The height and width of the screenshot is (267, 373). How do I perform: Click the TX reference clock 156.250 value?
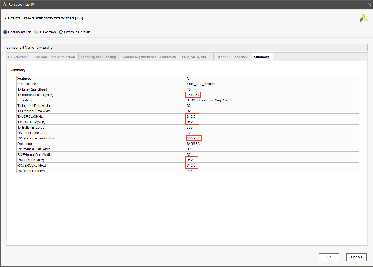coord(193,95)
